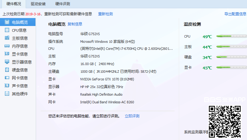Select the 主板信息 motherboard icon
This screenshot has width=247, height=140.
tap(7, 38)
